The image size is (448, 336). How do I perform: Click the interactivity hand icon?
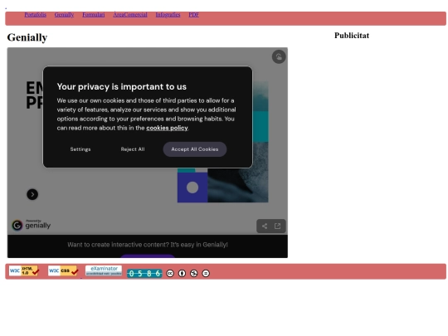pyautogui.click(x=279, y=56)
